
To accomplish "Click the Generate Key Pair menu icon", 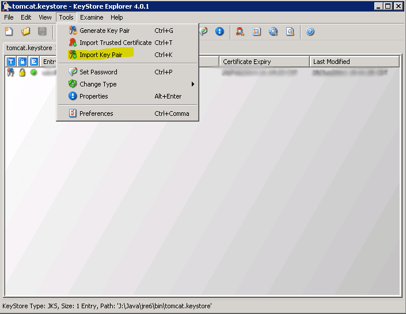I will [73, 31].
